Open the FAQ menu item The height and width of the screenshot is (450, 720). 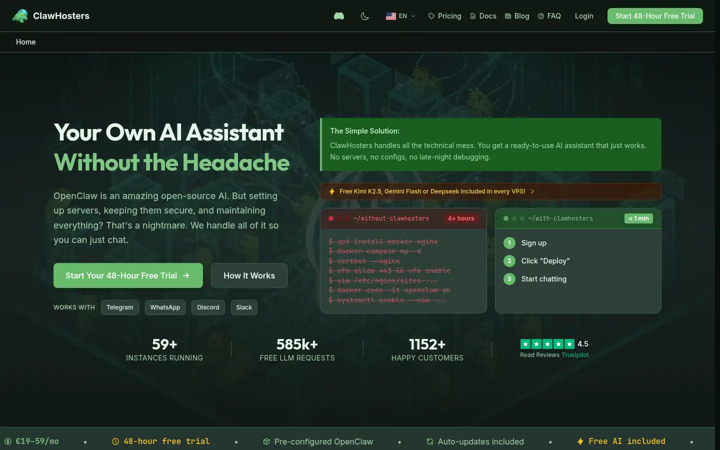[549, 16]
